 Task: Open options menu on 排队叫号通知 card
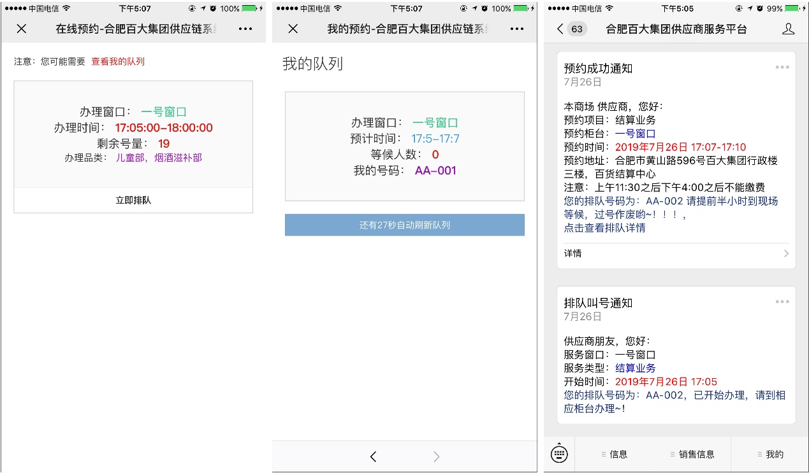point(782,302)
